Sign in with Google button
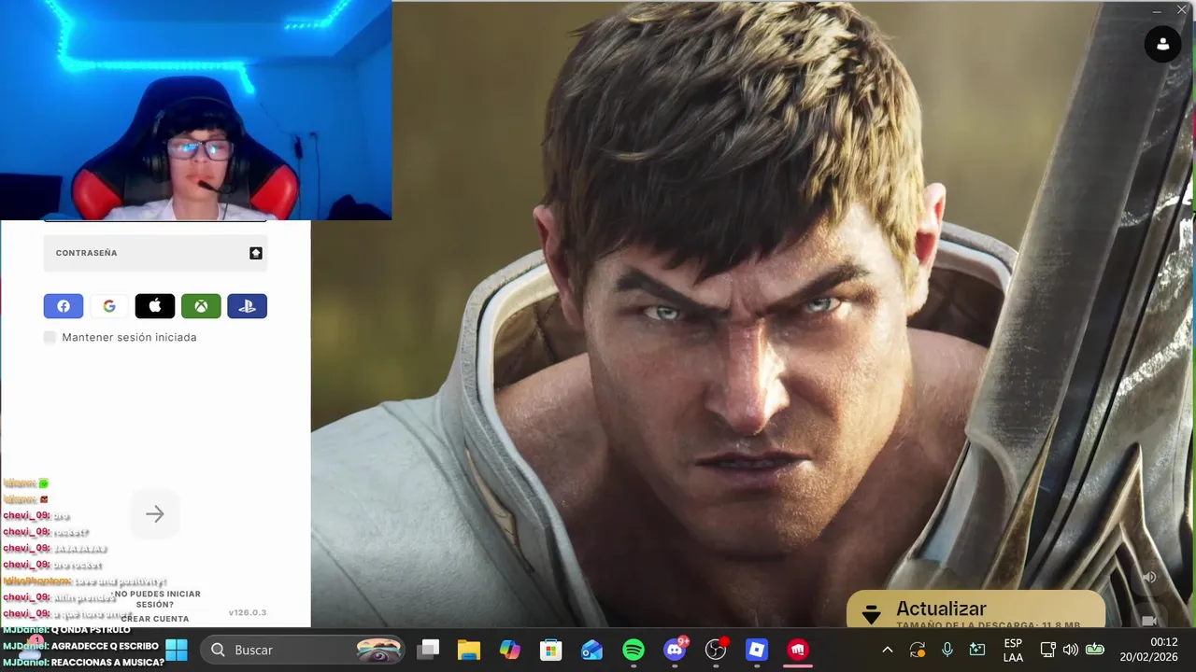Screen dimensions: 1196x672 click(x=109, y=306)
